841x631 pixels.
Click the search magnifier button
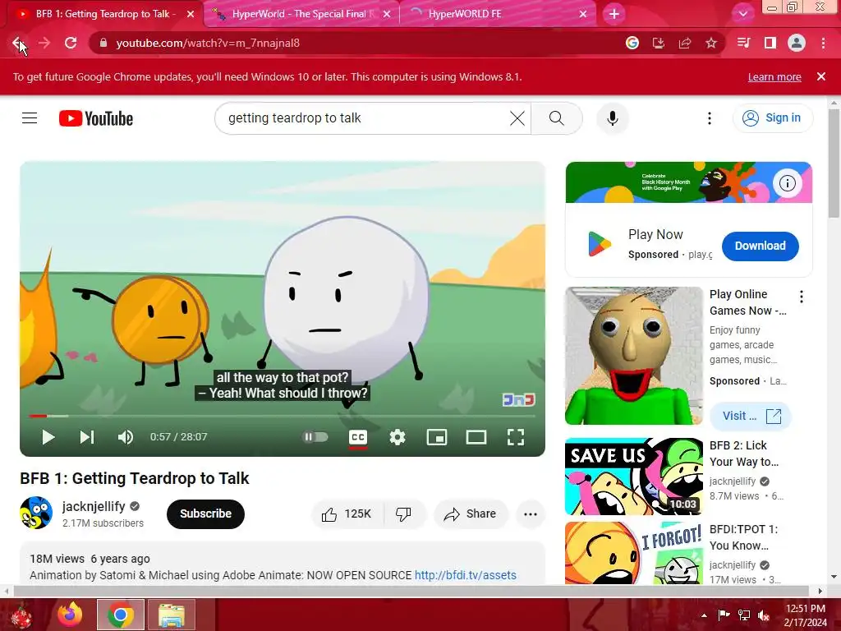(557, 118)
